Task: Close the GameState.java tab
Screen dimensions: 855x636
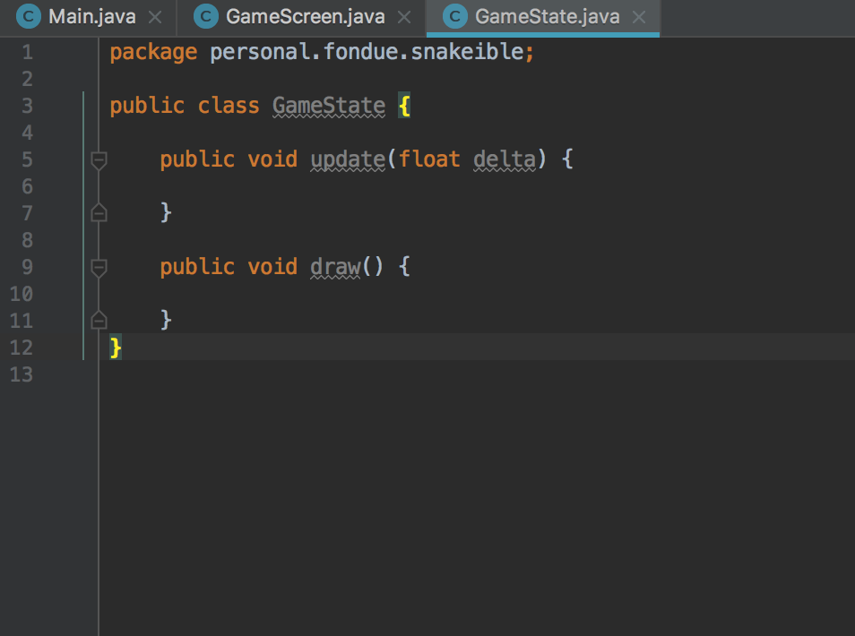Action: pyautogui.click(x=639, y=17)
